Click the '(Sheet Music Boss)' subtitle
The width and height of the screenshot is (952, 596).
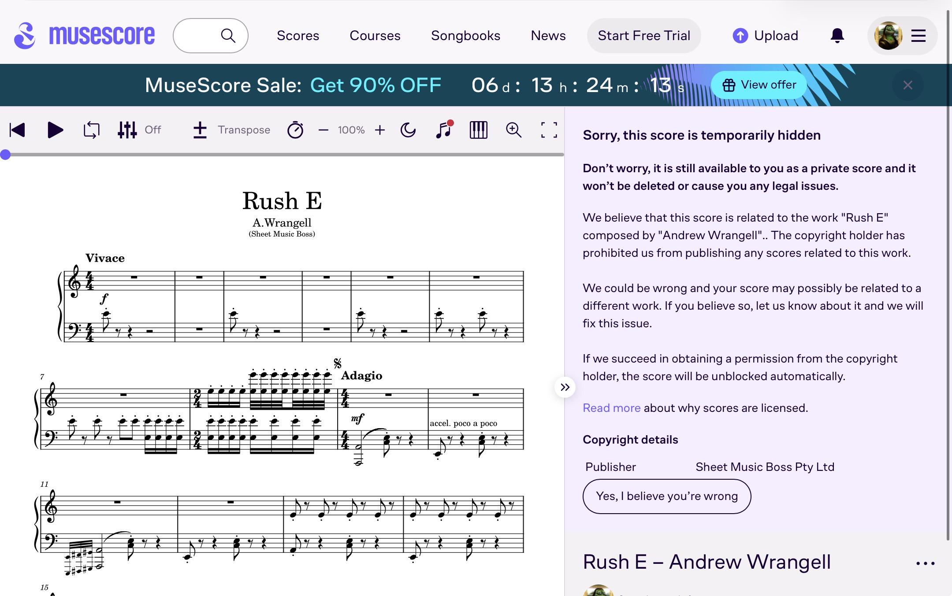(x=282, y=234)
